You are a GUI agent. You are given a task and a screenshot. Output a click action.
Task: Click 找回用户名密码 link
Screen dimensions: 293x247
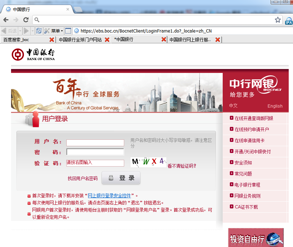pos(82,178)
